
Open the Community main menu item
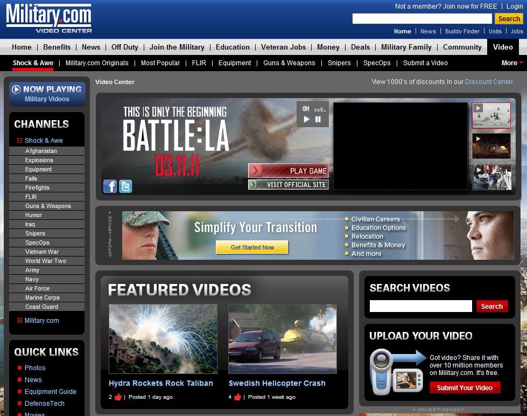pyautogui.click(x=462, y=47)
